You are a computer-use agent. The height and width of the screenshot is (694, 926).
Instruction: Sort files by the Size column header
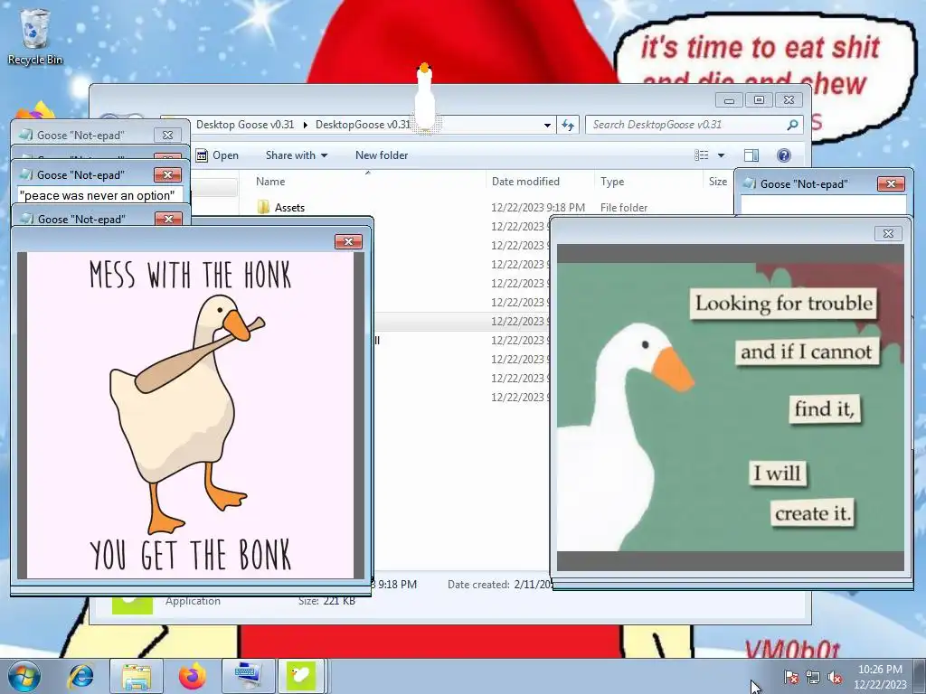coord(717,181)
